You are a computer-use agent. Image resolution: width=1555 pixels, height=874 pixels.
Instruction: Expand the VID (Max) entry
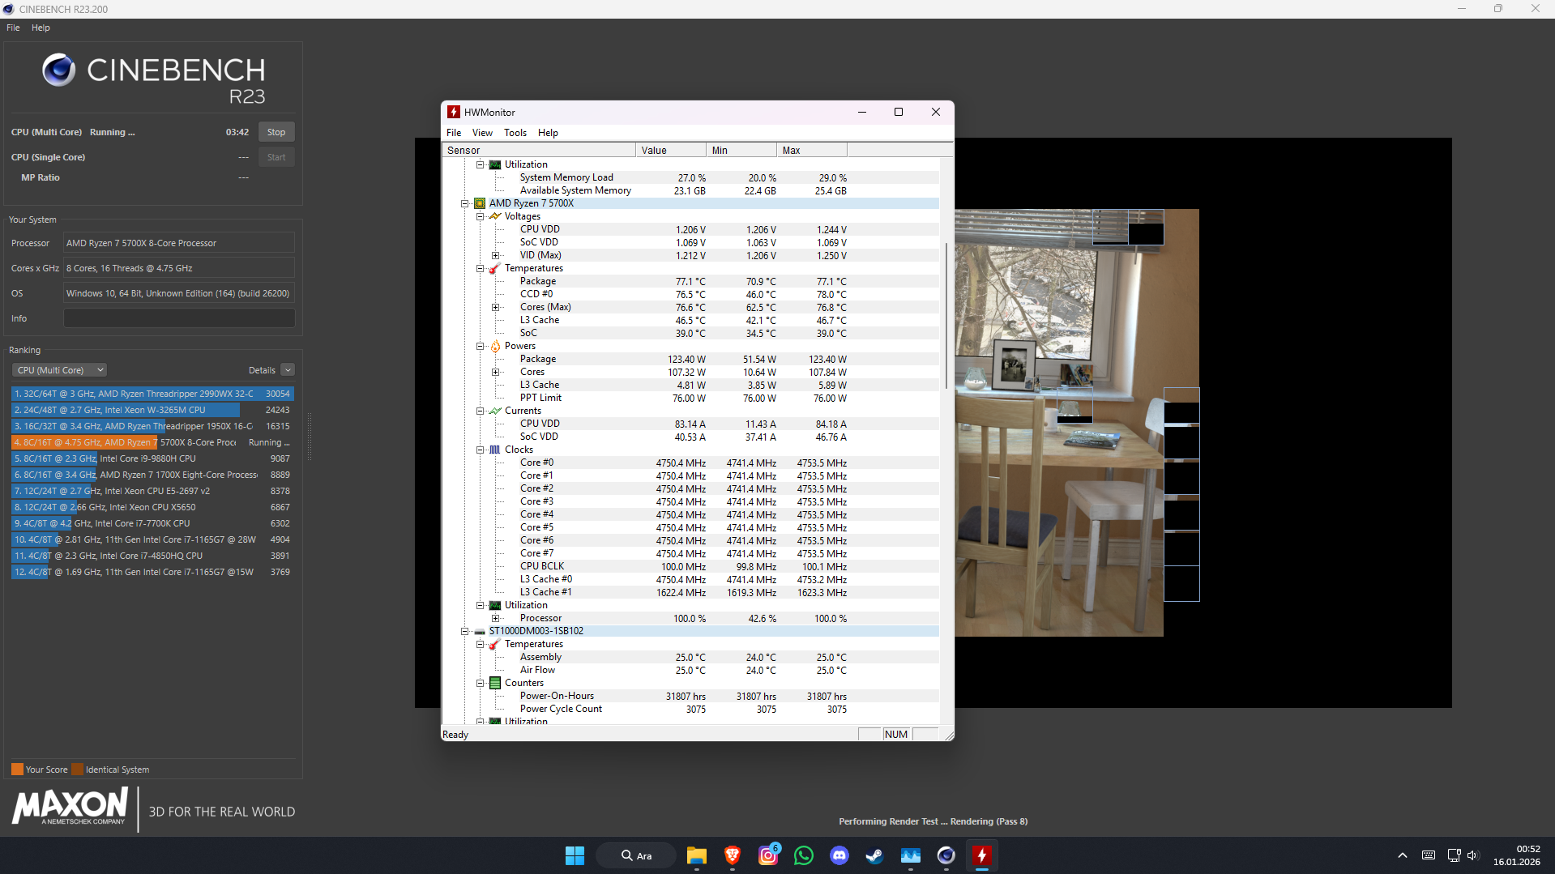tap(496, 255)
